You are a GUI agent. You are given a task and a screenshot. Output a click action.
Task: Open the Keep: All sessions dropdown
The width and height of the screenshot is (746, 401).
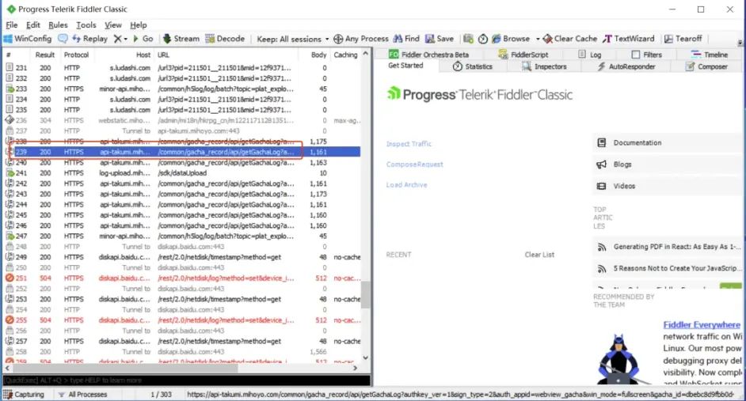coord(292,39)
